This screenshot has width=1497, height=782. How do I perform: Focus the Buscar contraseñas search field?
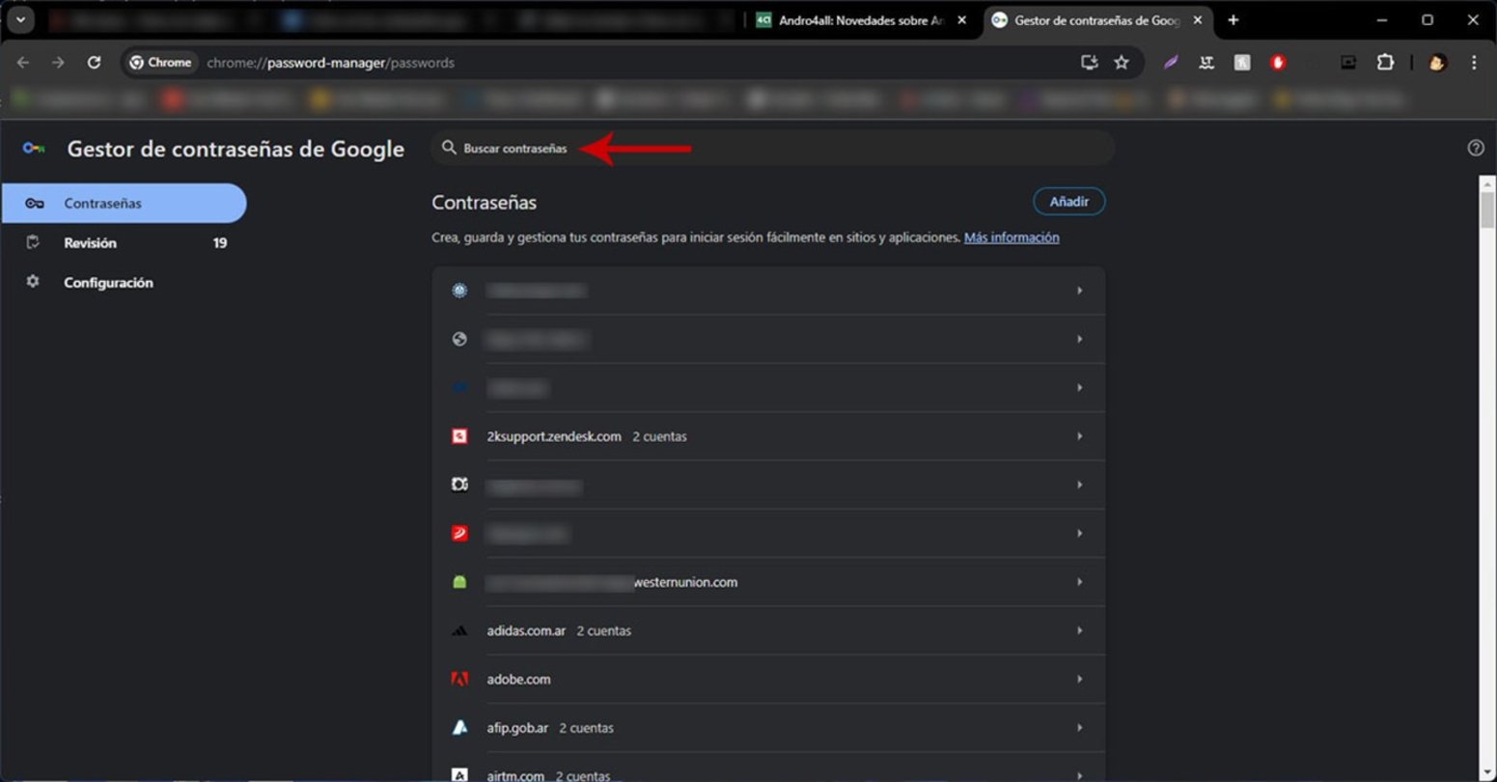(772, 148)
